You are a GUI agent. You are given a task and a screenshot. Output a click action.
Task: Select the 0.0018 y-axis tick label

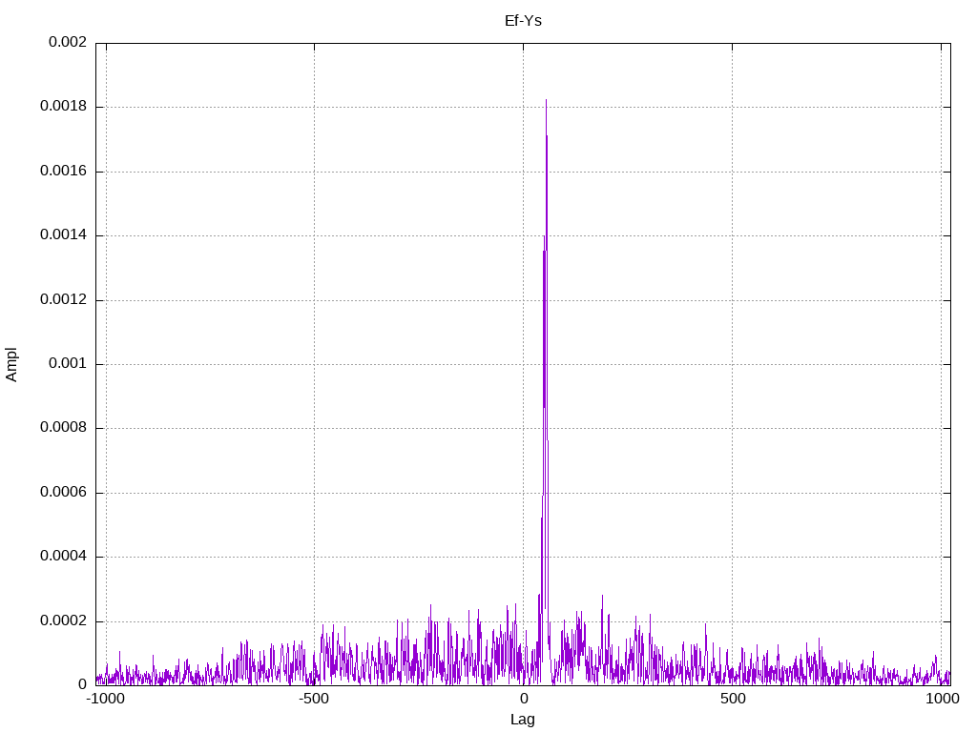pyautogui.click(x=63, y=107)
